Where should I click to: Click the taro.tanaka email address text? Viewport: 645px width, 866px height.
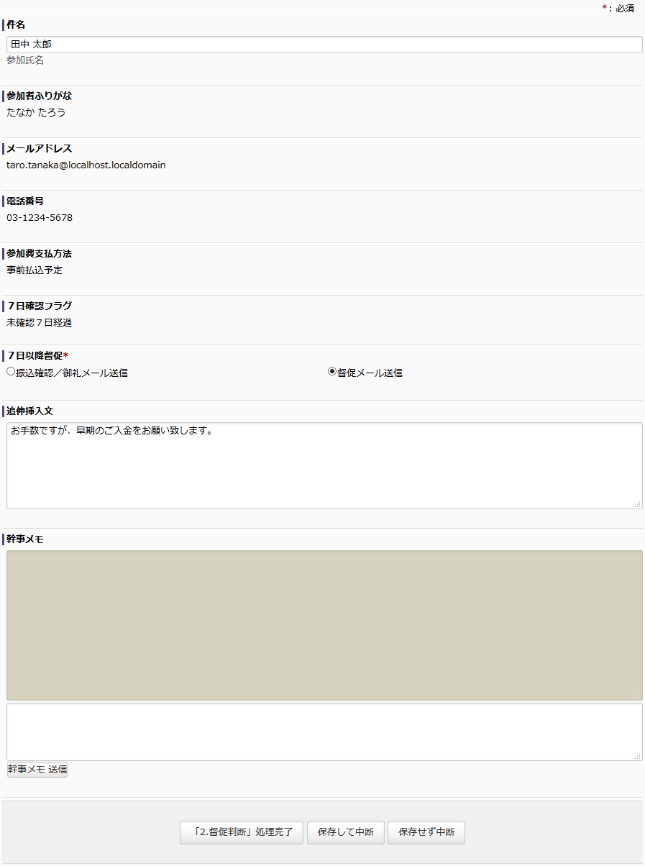coord(86,165)
